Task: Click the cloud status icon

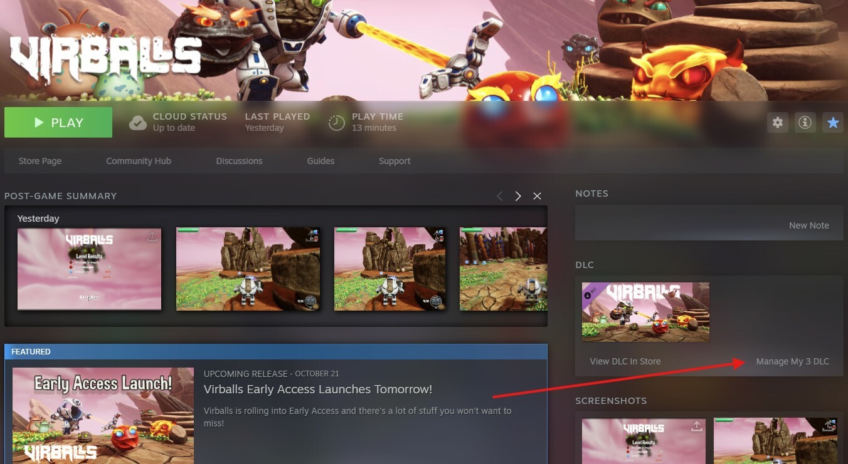Action: pos(137,122)
